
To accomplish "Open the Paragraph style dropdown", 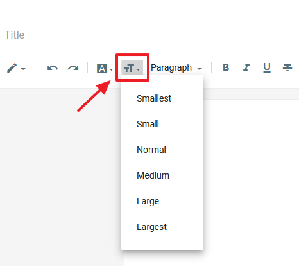I will (x=176, y=68).
